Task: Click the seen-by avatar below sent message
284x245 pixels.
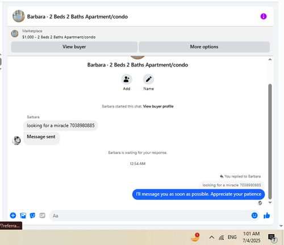Action: [260, 203]
